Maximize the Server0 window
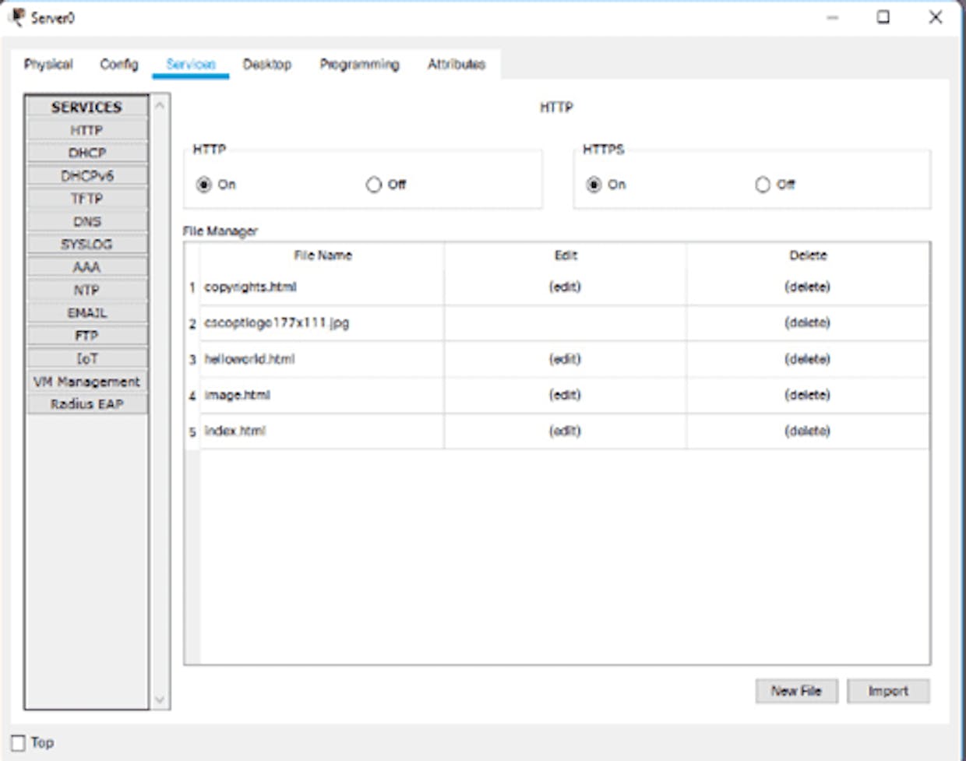Image resolution: width=966 pixels, height=761 pixels. click(883, 17)
